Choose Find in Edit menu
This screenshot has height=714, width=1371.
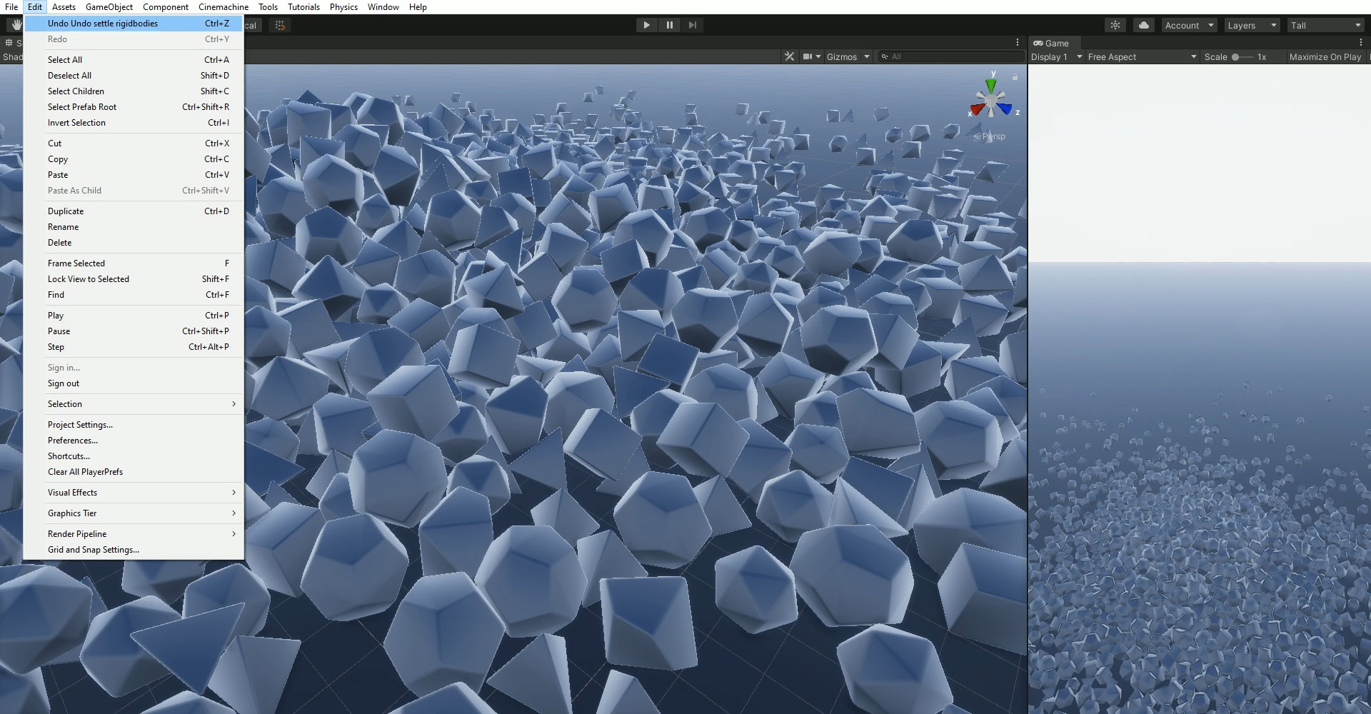pyautogui.click(x=134, y=295)
